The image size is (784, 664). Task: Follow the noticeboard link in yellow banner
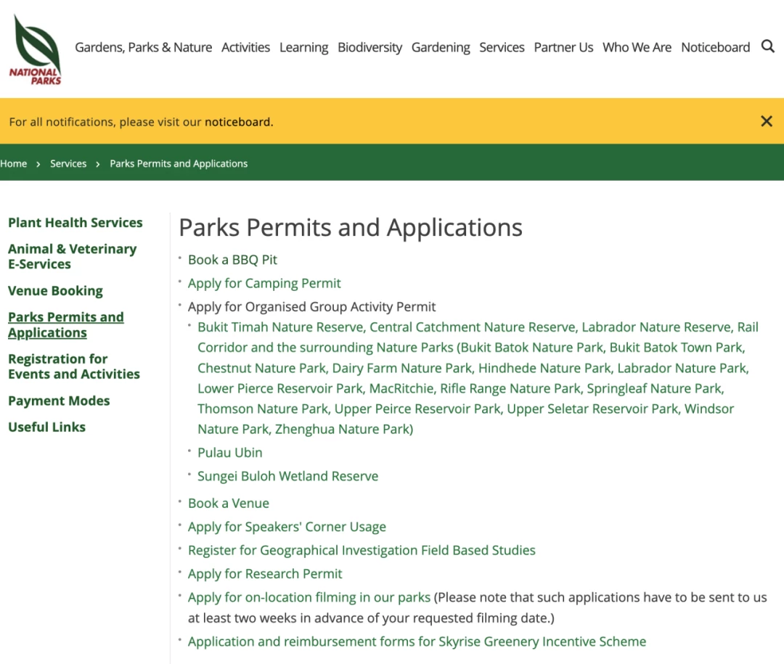tap(237, 122)
